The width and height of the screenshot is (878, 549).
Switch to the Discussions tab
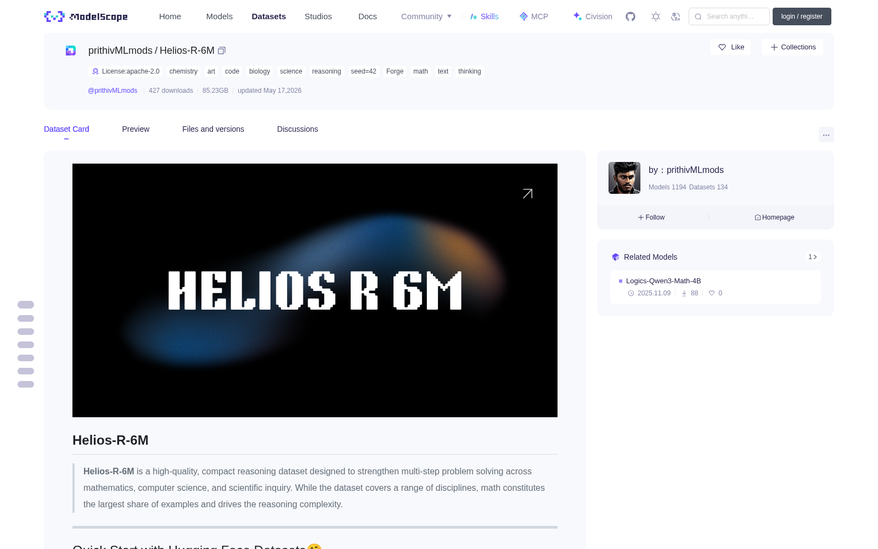pyautogui.click(x=297, y=129)
